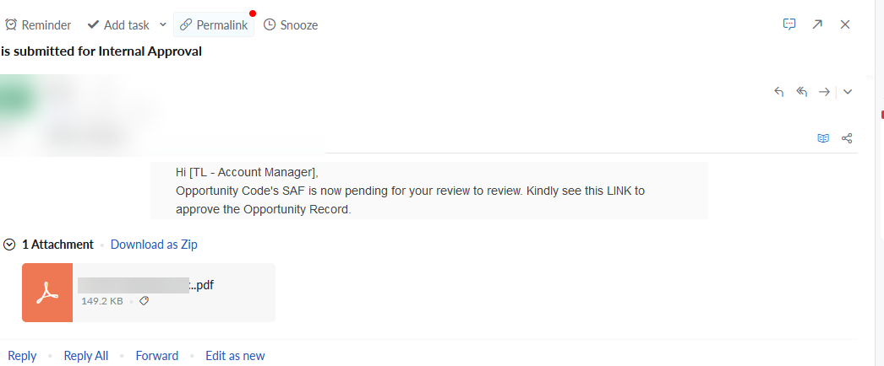Collapse the 1 Attachment section
The width and height of the screenshot is (884, 366).
coord(9,245)
